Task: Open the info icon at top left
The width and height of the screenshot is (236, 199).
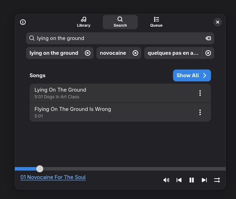Action: [x=23, y=22]
